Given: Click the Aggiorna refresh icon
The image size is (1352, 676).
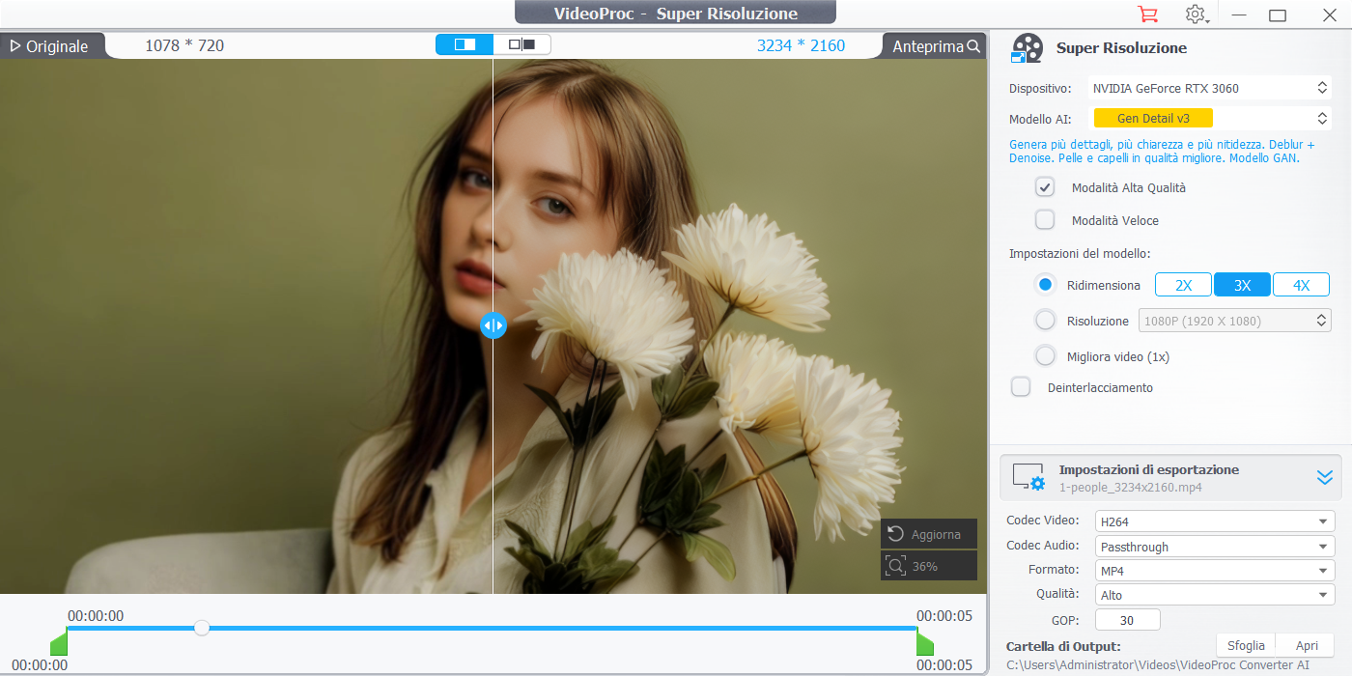Looking at the screenshot, I should pyautogui.click(x=895, y=534).
